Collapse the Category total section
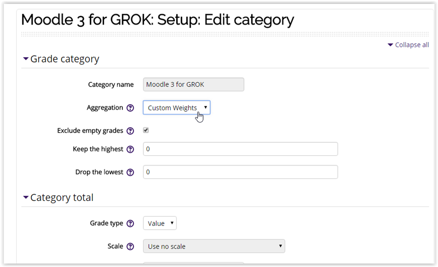 pos(58,197)
